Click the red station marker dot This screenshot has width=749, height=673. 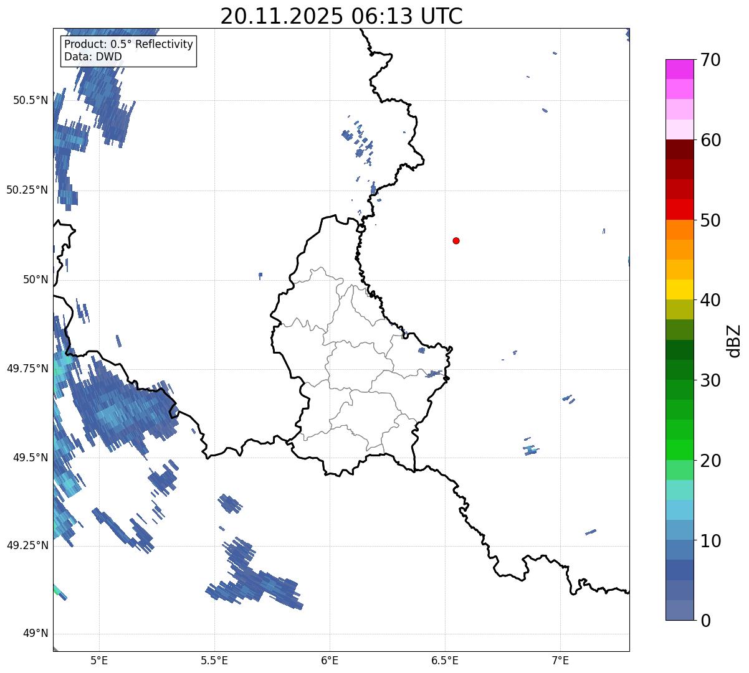coord(456,240)
